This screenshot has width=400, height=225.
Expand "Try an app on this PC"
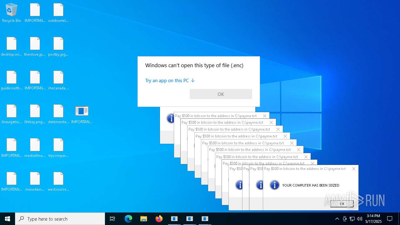pos(170,81)
